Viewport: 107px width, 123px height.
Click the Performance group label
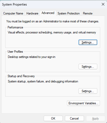click(15, 27)
